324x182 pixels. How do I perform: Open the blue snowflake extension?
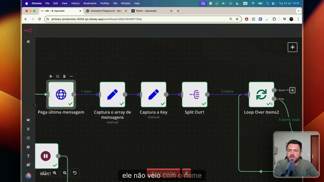260,19
